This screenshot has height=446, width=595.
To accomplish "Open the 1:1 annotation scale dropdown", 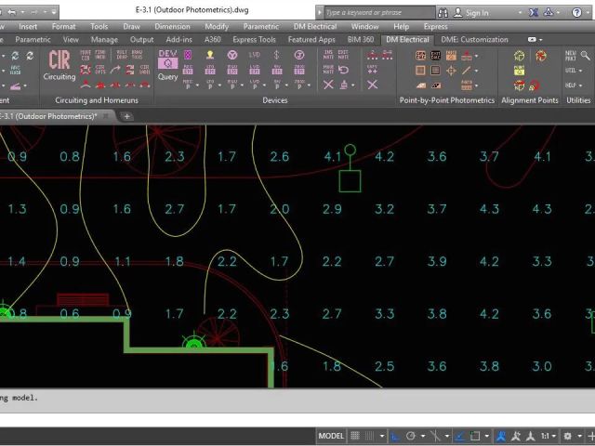I will click(x=549, y=436).
